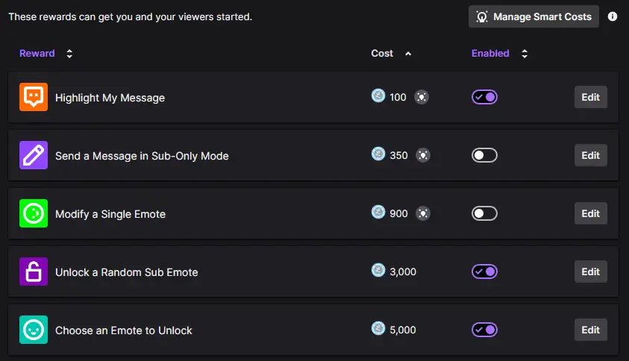The width and height of the screenshot is (629, 361).
Task: Disable the Highlight My Message toggle
Action: click(484, 97)
